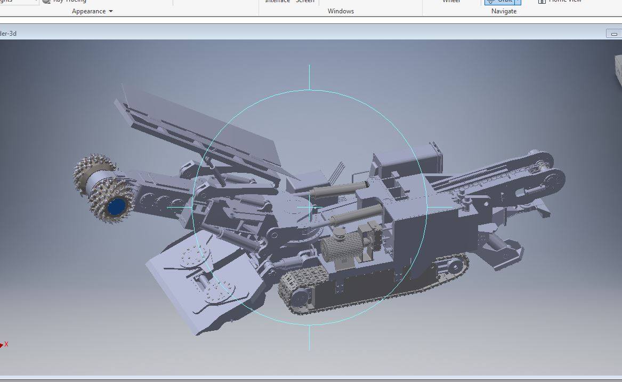Activate the highlighted Orbit tool
Viewport: 622px width, 382px height.
(500, 2)
